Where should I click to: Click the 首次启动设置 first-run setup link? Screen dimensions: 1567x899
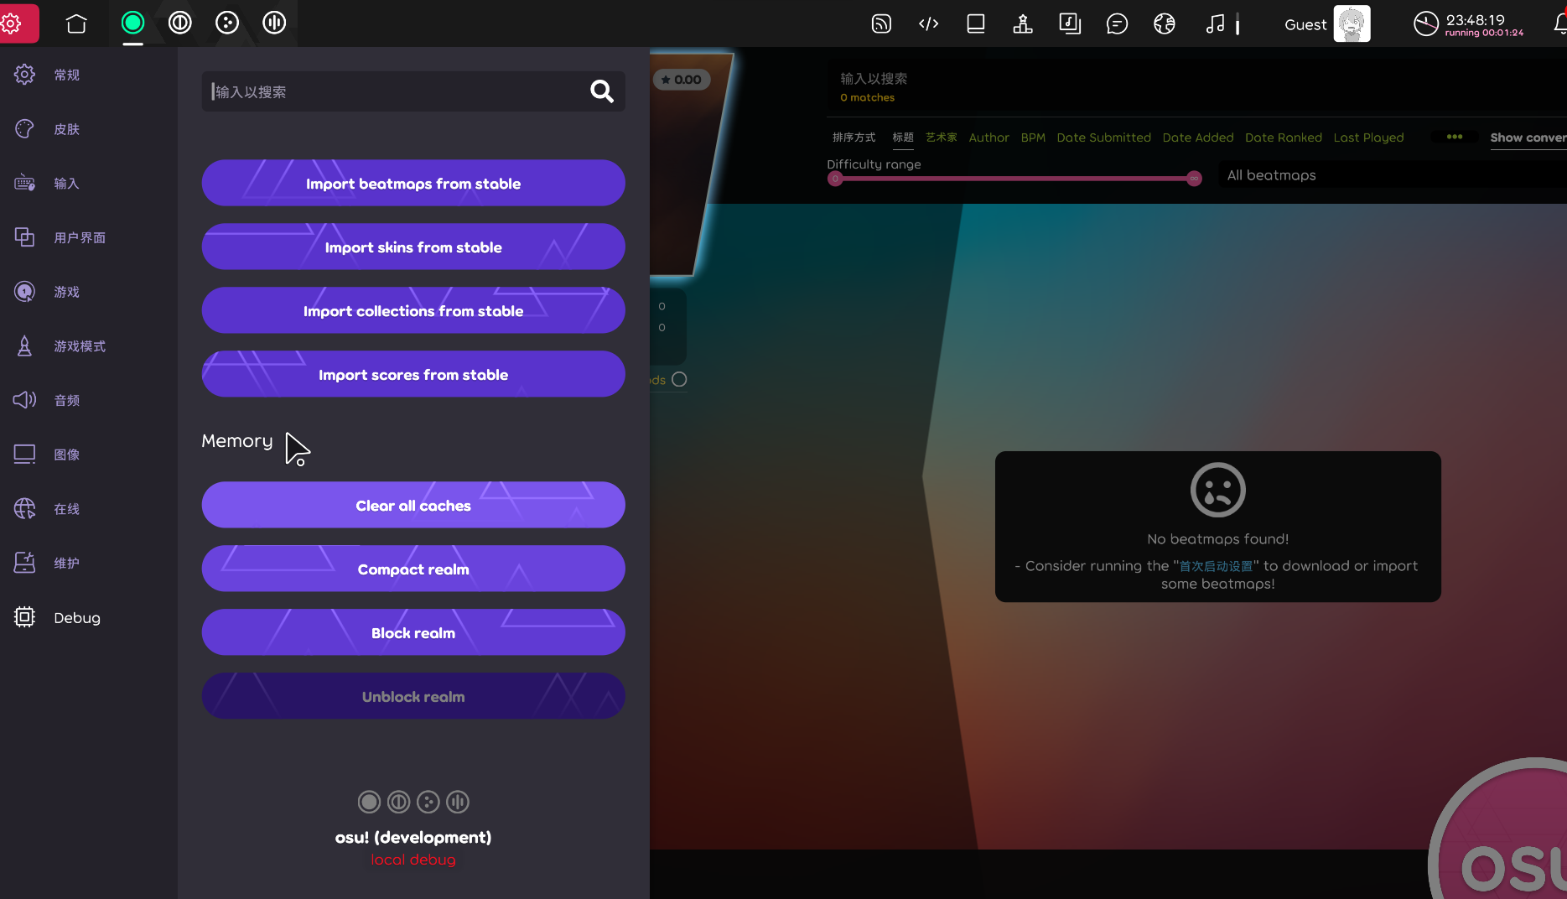click(1216, 566)
